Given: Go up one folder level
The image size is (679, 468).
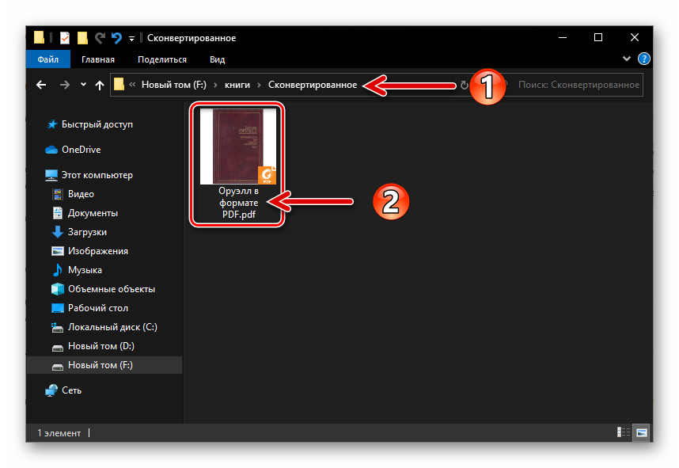Looking at the screenshot, I should coord(100,85).
